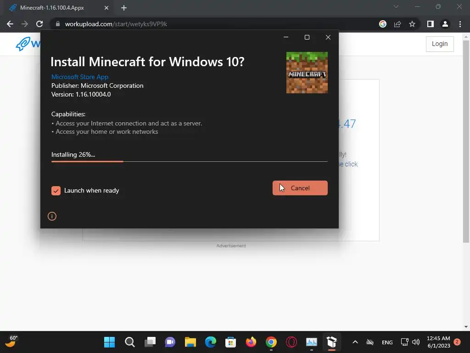Close the Minecraft-1.16.100.4.Appx tab
470x353 pixels.
(x=106, y=8)
